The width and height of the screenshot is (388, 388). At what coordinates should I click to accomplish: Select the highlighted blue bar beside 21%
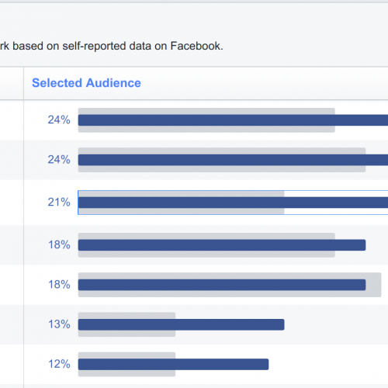(x=233, y=203)
